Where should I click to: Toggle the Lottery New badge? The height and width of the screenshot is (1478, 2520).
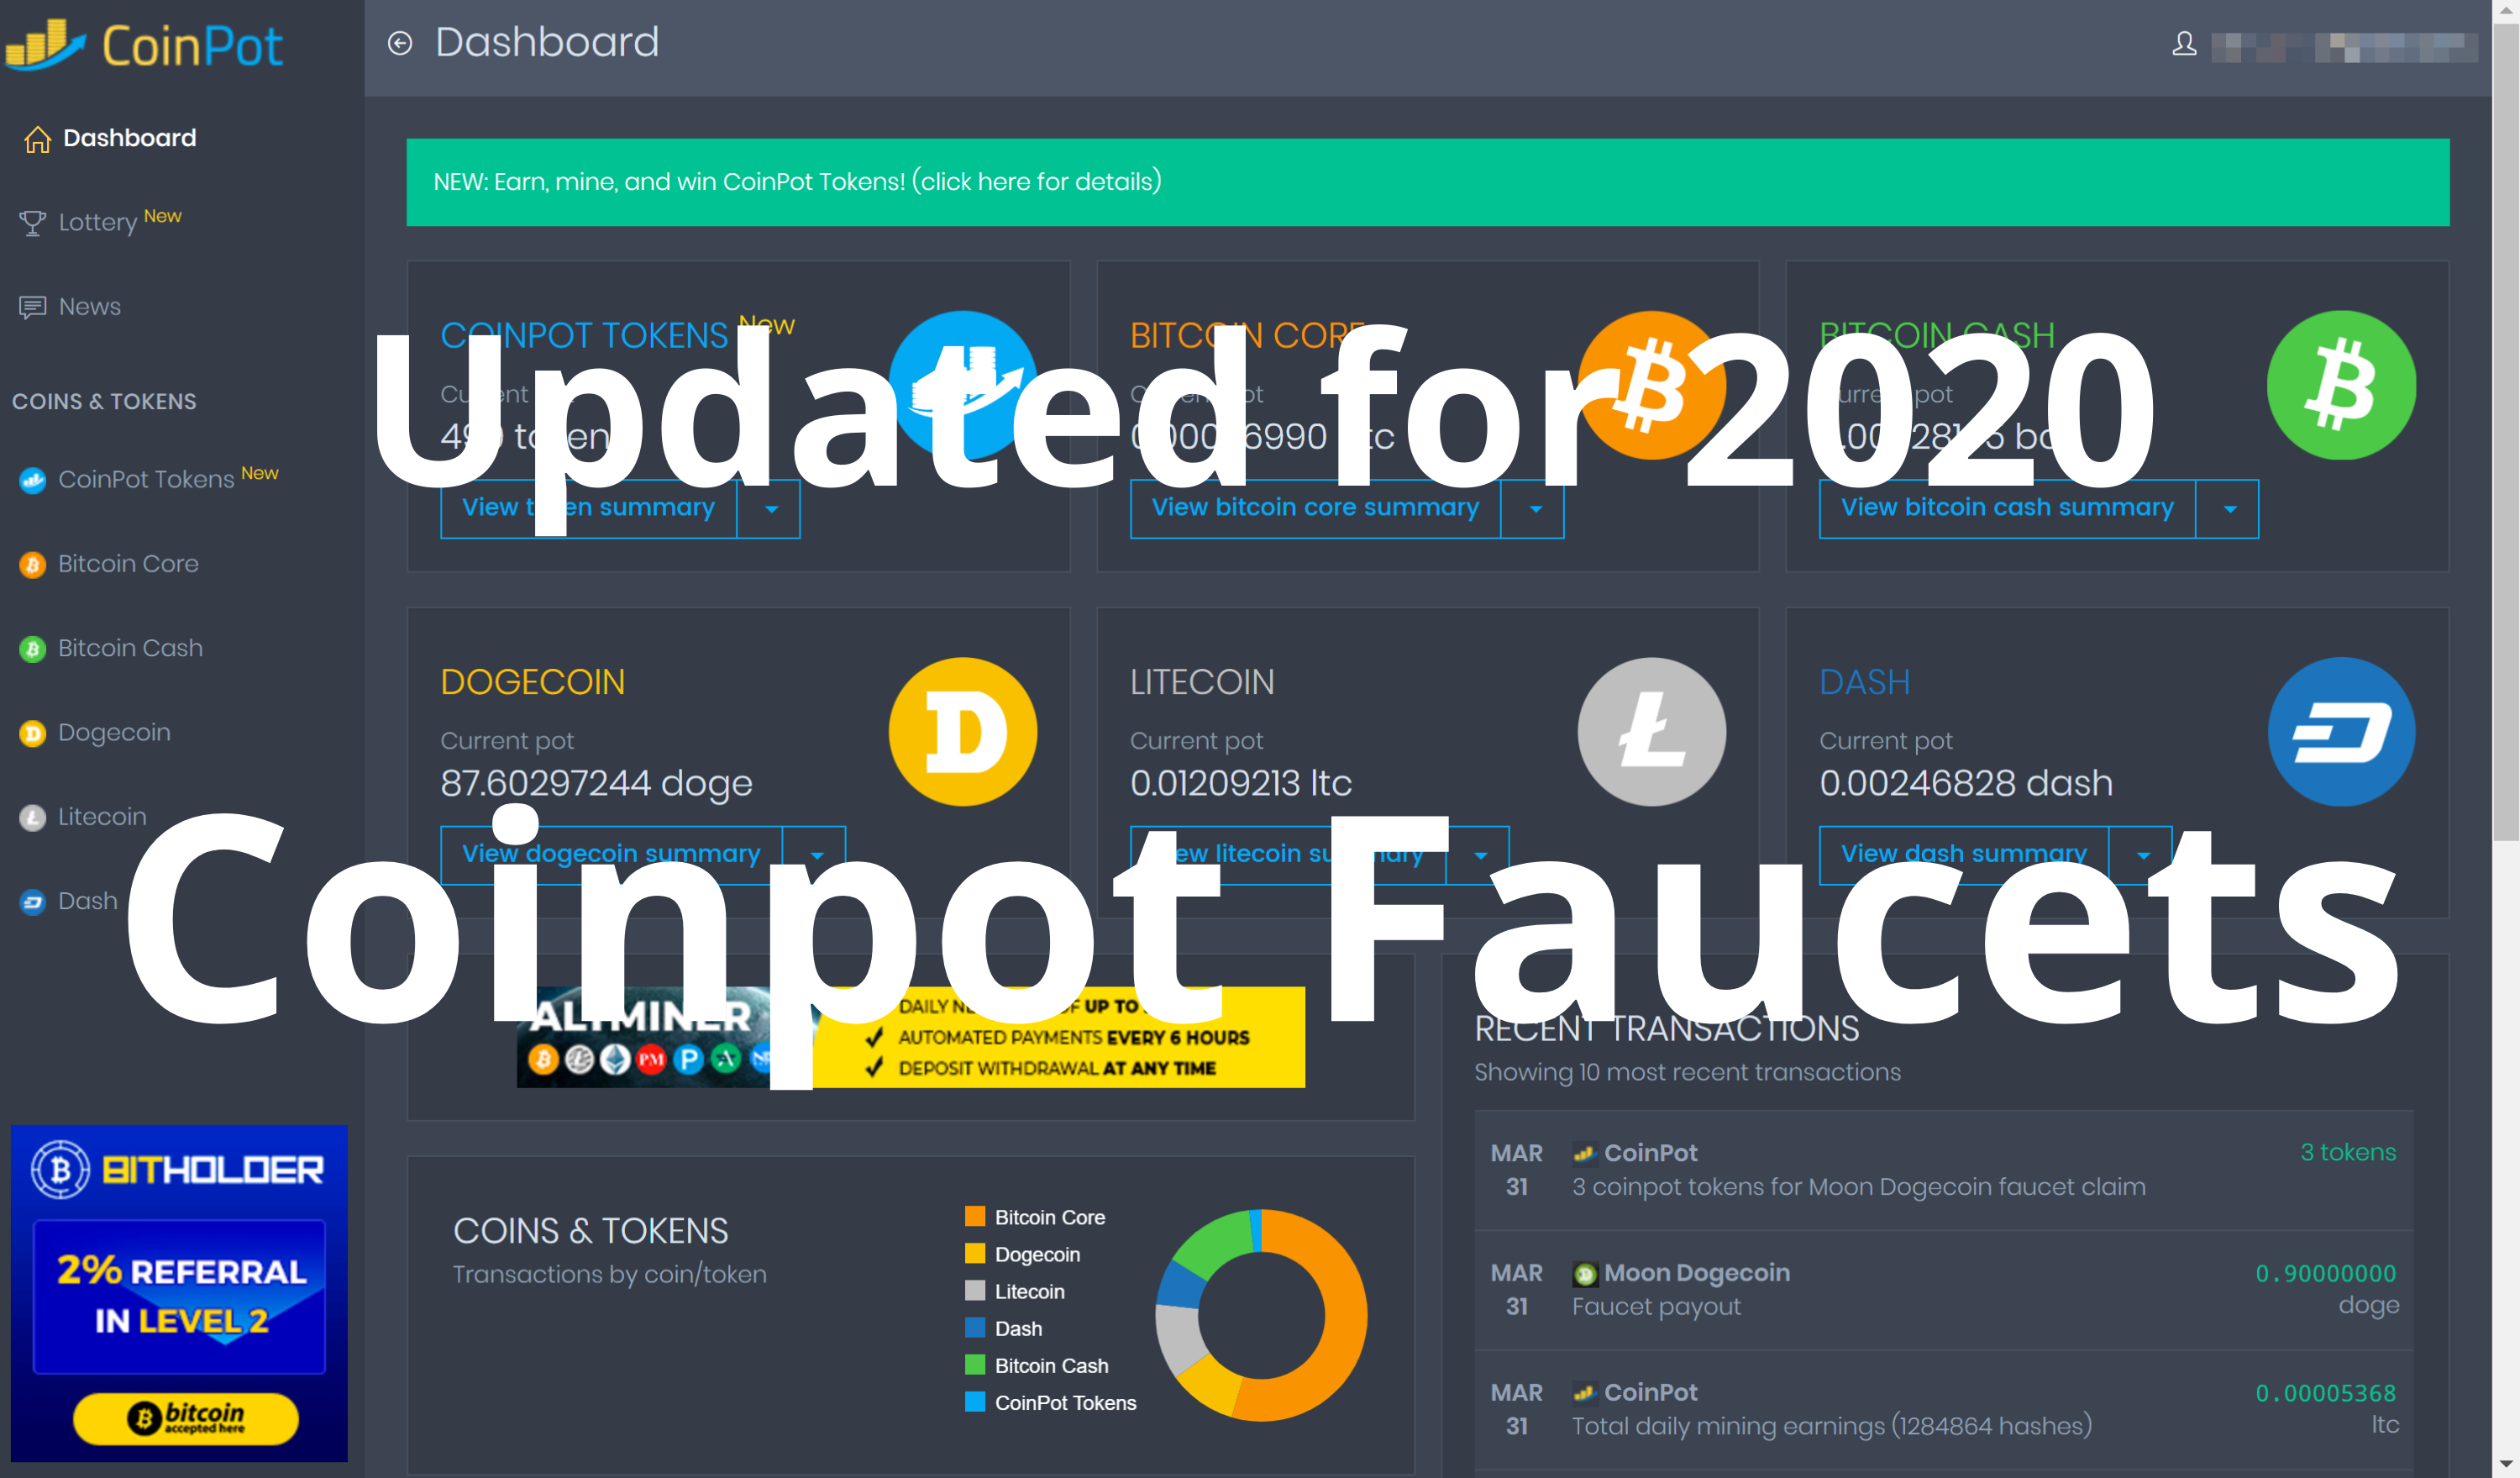162,218
